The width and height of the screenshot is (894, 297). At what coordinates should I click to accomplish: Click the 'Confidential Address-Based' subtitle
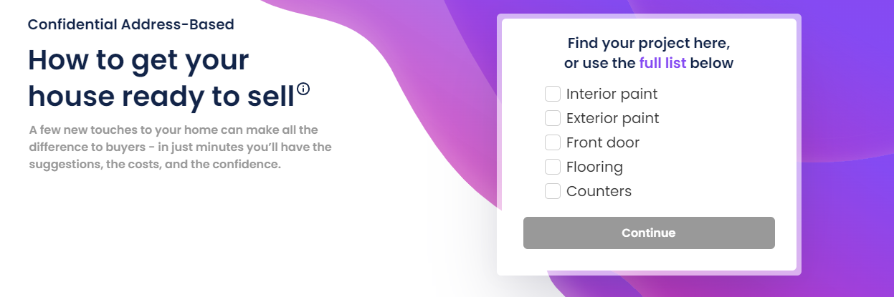(131, 24)
